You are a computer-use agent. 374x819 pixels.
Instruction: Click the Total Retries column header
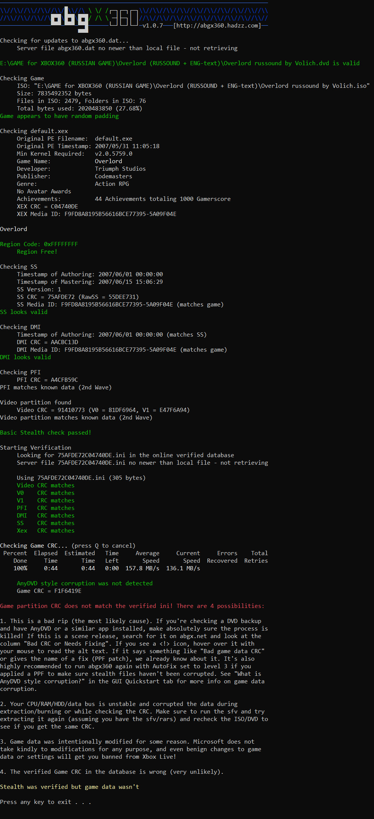[256, 557]
